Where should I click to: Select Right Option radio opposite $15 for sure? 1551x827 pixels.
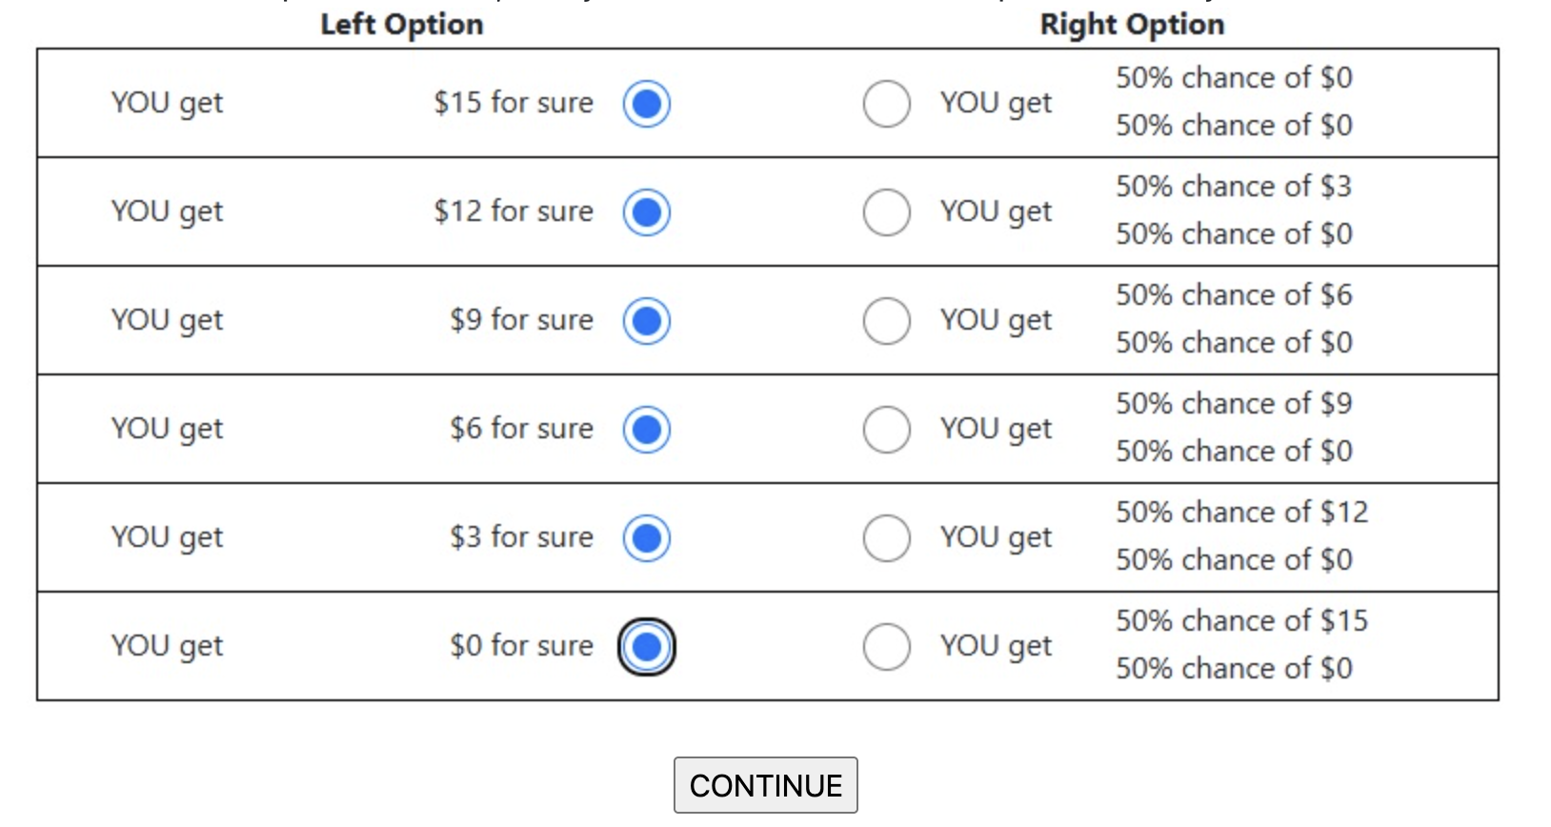[887, 103]
